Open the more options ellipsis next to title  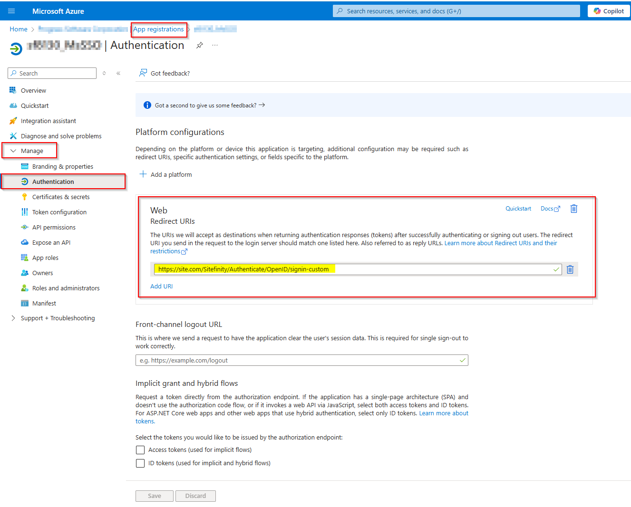tap(215, 45)
